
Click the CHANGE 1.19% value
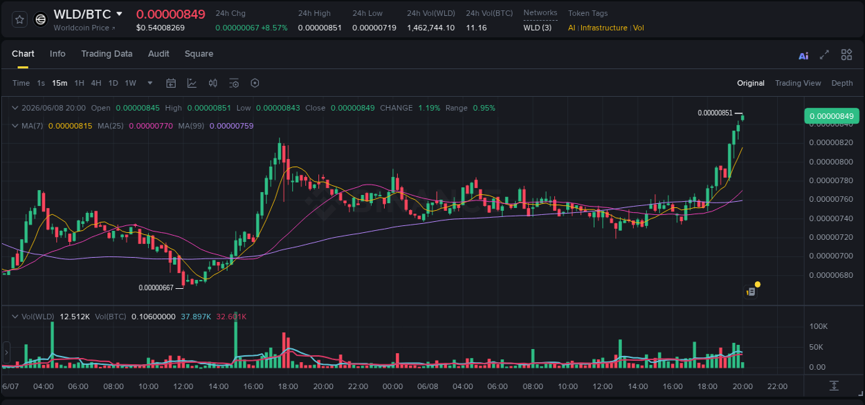429,108
